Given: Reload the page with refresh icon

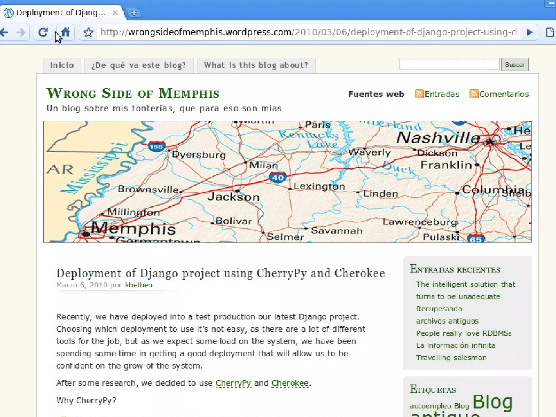Looking at the screenshot, I should [43, 32].
